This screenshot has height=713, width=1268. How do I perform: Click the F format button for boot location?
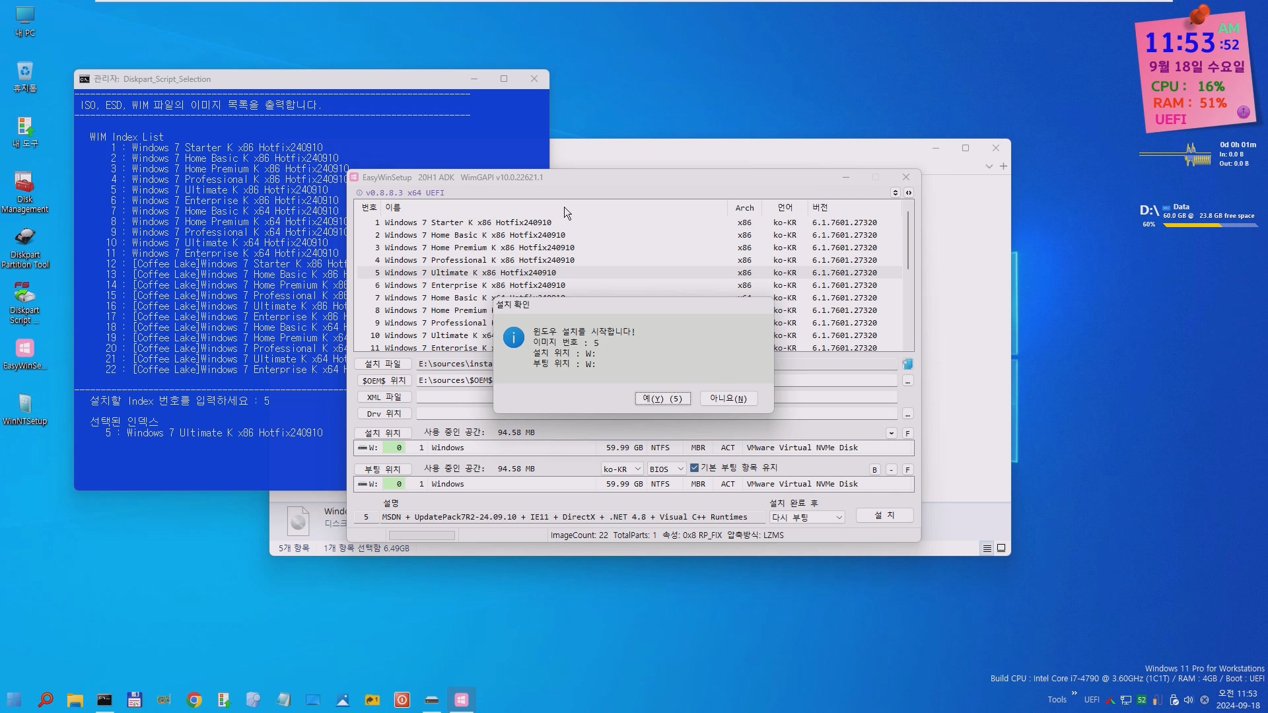907,470
